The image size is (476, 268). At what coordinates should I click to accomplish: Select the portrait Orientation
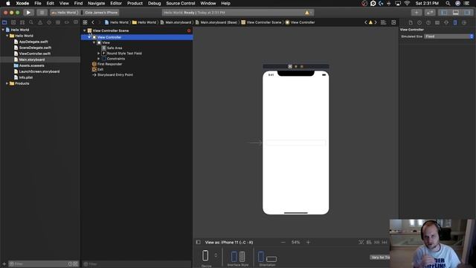tap(261, 257)
